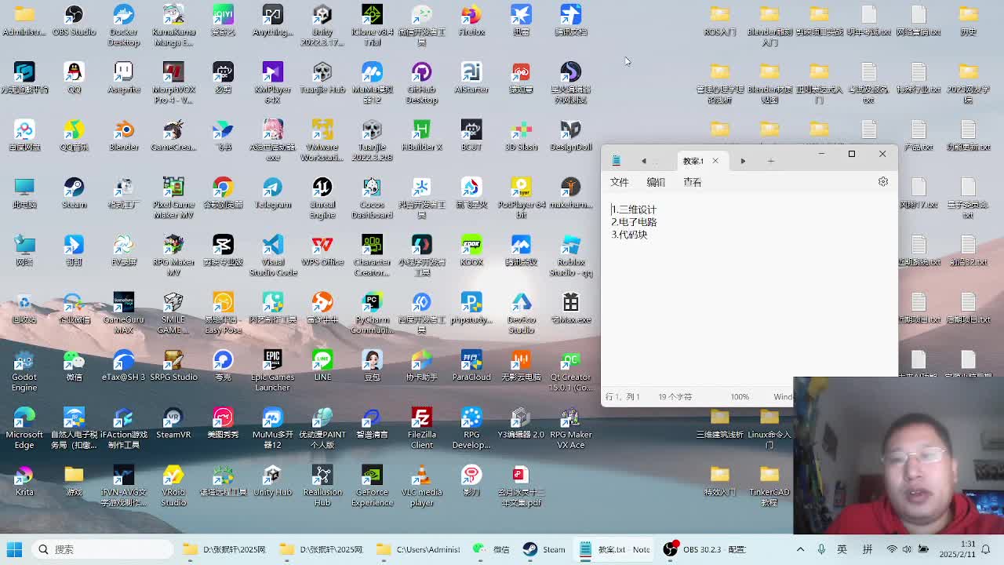Image resolution: width=1004 pixels, height=565 pixels.
Task: Click the line '2.电子电路' in Notepad
Action: 634,222
